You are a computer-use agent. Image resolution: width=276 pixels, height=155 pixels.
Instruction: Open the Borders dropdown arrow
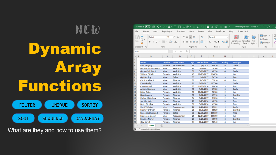click(x=166, y=42)
